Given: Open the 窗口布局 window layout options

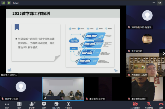Looking at the screenshot, I should coord(56,105).
